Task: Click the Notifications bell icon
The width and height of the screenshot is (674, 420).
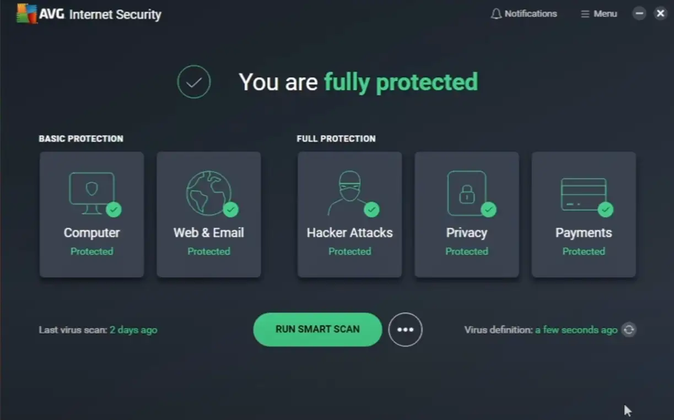Action: [496, 14]
